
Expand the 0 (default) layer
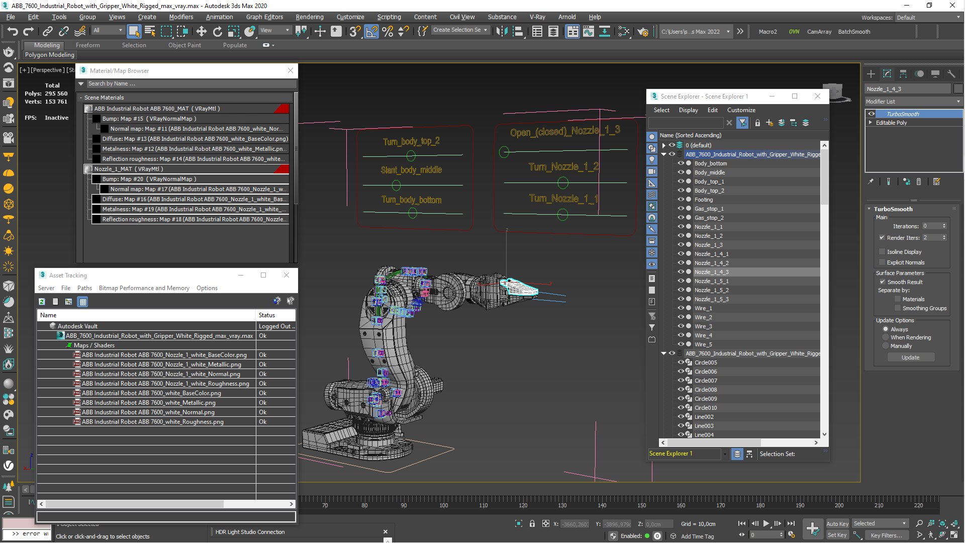(663, 145)
